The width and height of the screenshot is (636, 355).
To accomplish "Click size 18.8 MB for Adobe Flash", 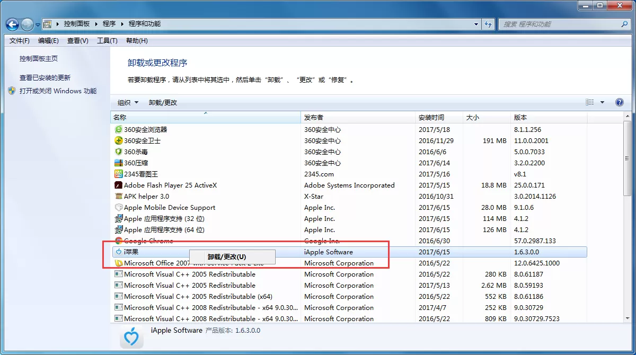I will coord(494,185).
